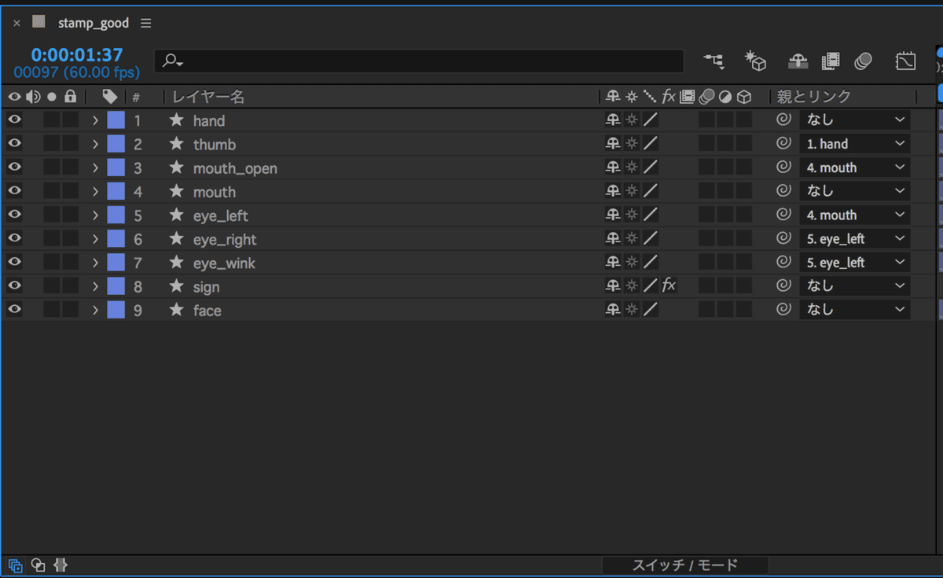Viewport: 943px width, 578px height.
Task: Click the current time 0:00:01:37 display
Action: point(77,55)
